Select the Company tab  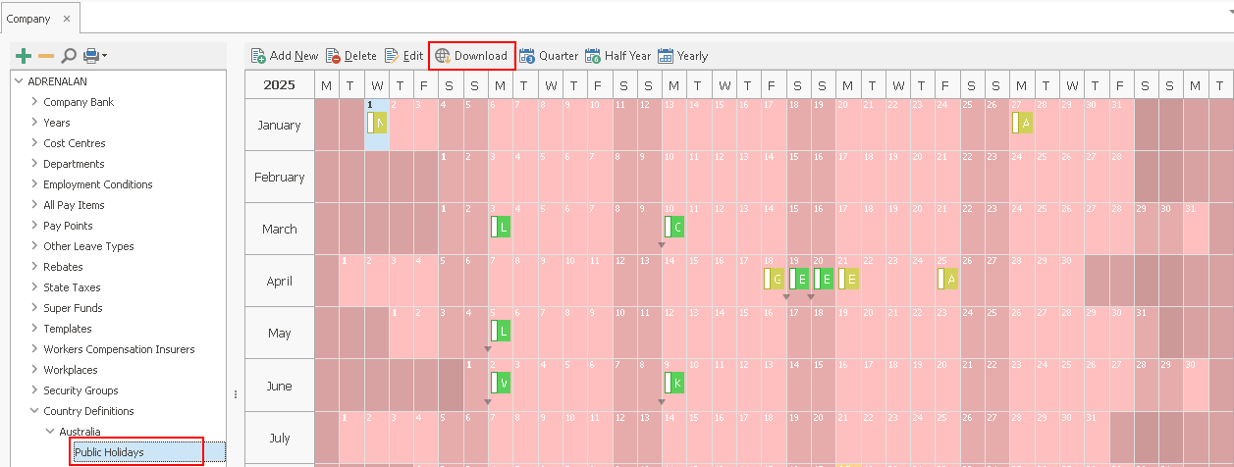[x=28, y=19]
